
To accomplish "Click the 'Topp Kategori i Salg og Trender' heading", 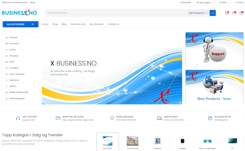I will point(32,135).
